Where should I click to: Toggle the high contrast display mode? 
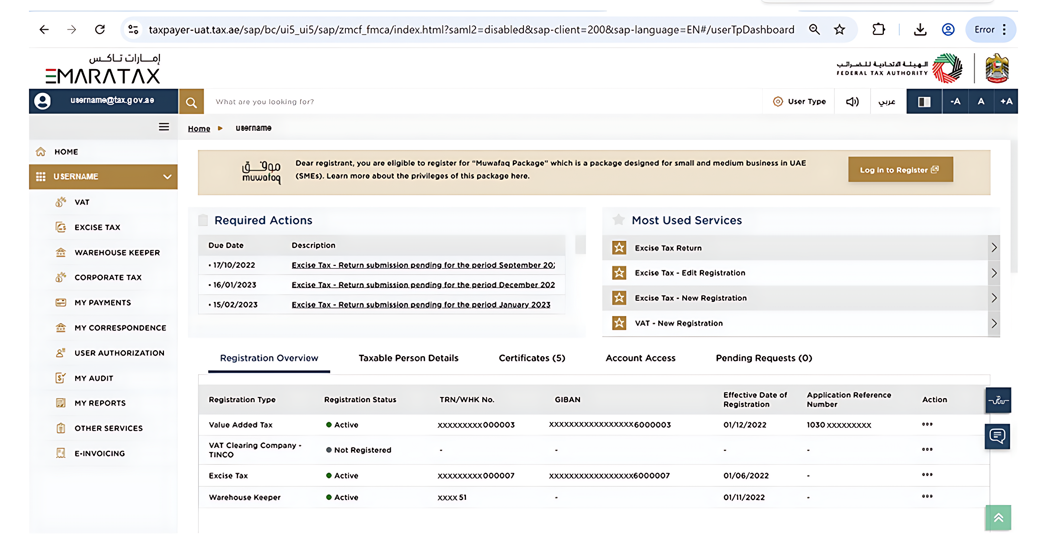click(x=924, y=101)
